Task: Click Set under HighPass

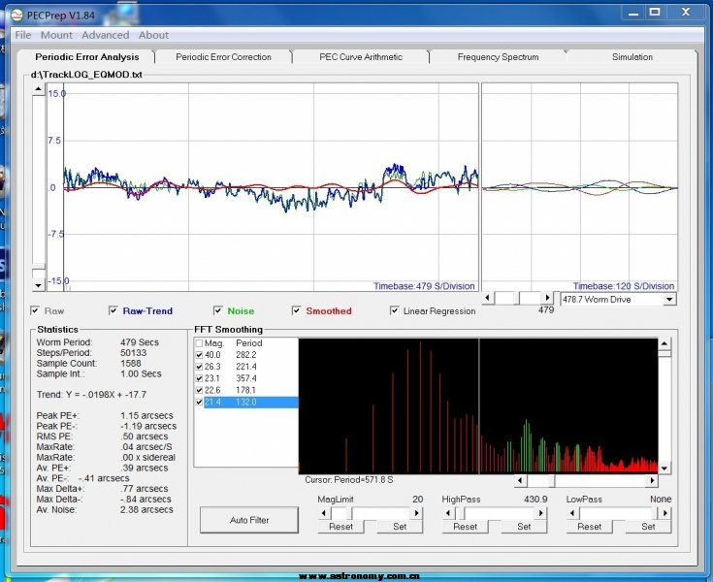Action: (524, 527)
